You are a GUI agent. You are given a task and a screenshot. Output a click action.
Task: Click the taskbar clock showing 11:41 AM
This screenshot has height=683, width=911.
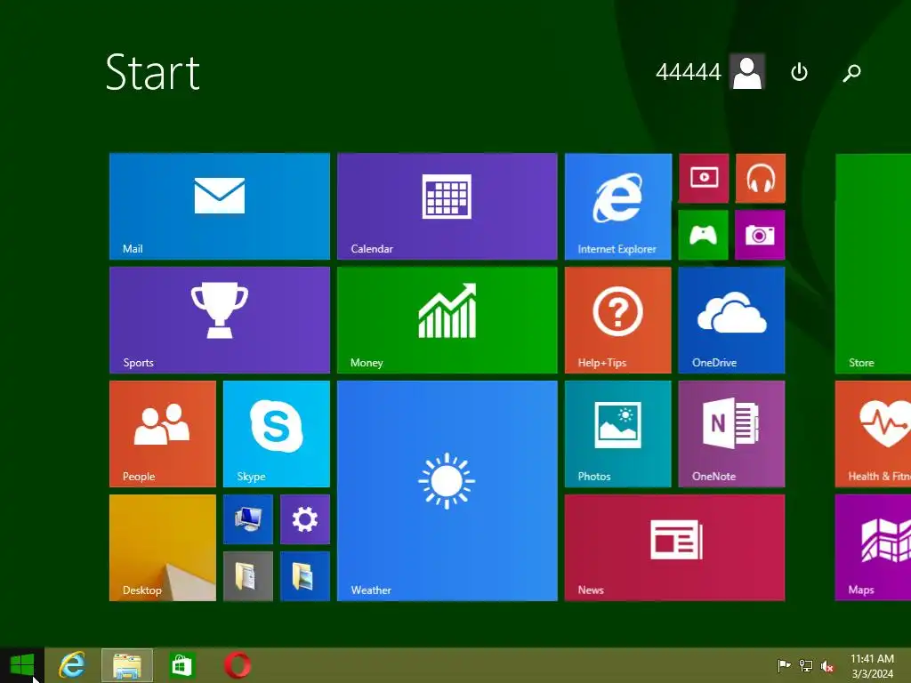coord(872,665)
